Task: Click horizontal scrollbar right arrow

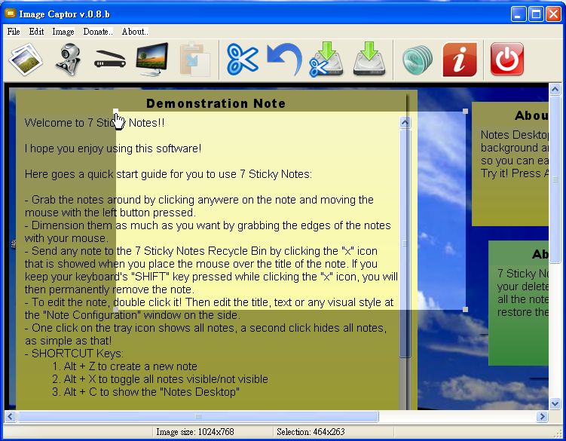Action: 542,416
